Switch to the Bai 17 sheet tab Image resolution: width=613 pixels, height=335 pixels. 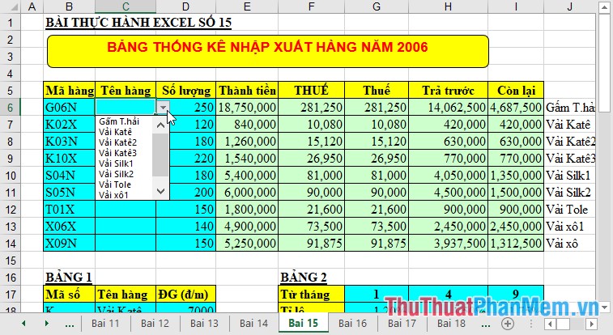[x=402, y=324]
